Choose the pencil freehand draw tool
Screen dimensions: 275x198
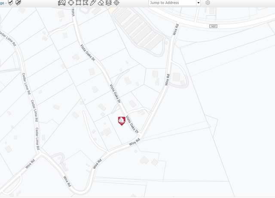pyautogui.click(x=93, y=3)
